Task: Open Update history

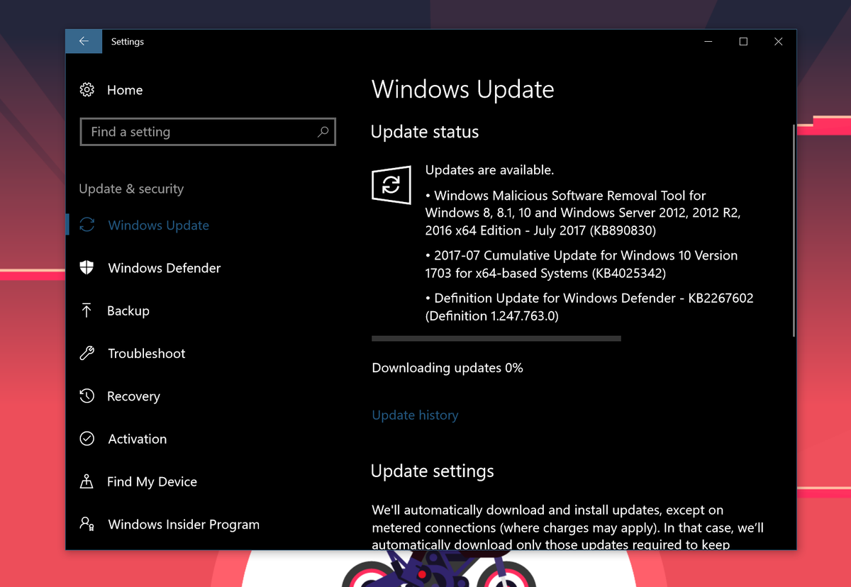Action: click(x=415, y=415)
